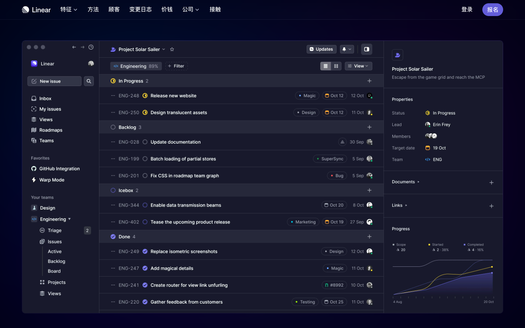Viewport: 525px width, 328px height.
Task: Open the row menu dots for ENG-241
Action: pos(113,285)
